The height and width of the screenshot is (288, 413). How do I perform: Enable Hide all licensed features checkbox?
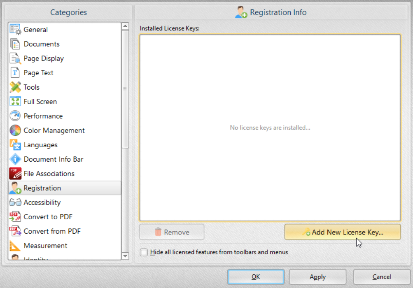click(144, 252)
